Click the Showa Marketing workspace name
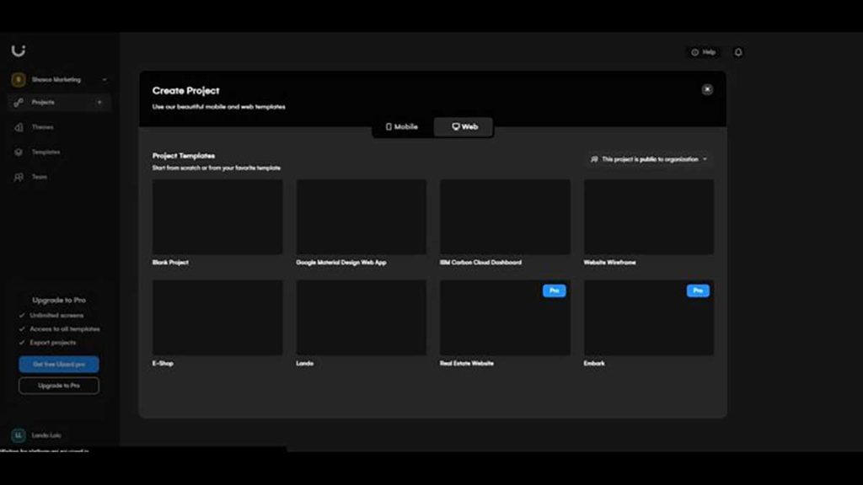 (56, 80)
